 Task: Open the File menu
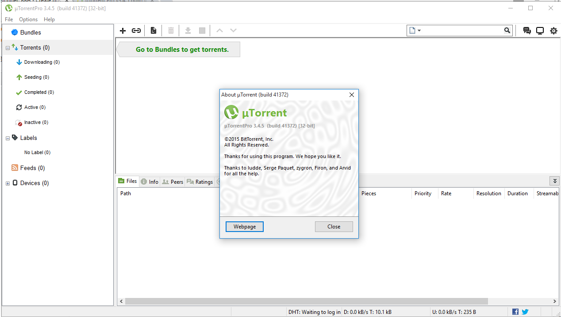pyautogui.click(x=9, y=19)
